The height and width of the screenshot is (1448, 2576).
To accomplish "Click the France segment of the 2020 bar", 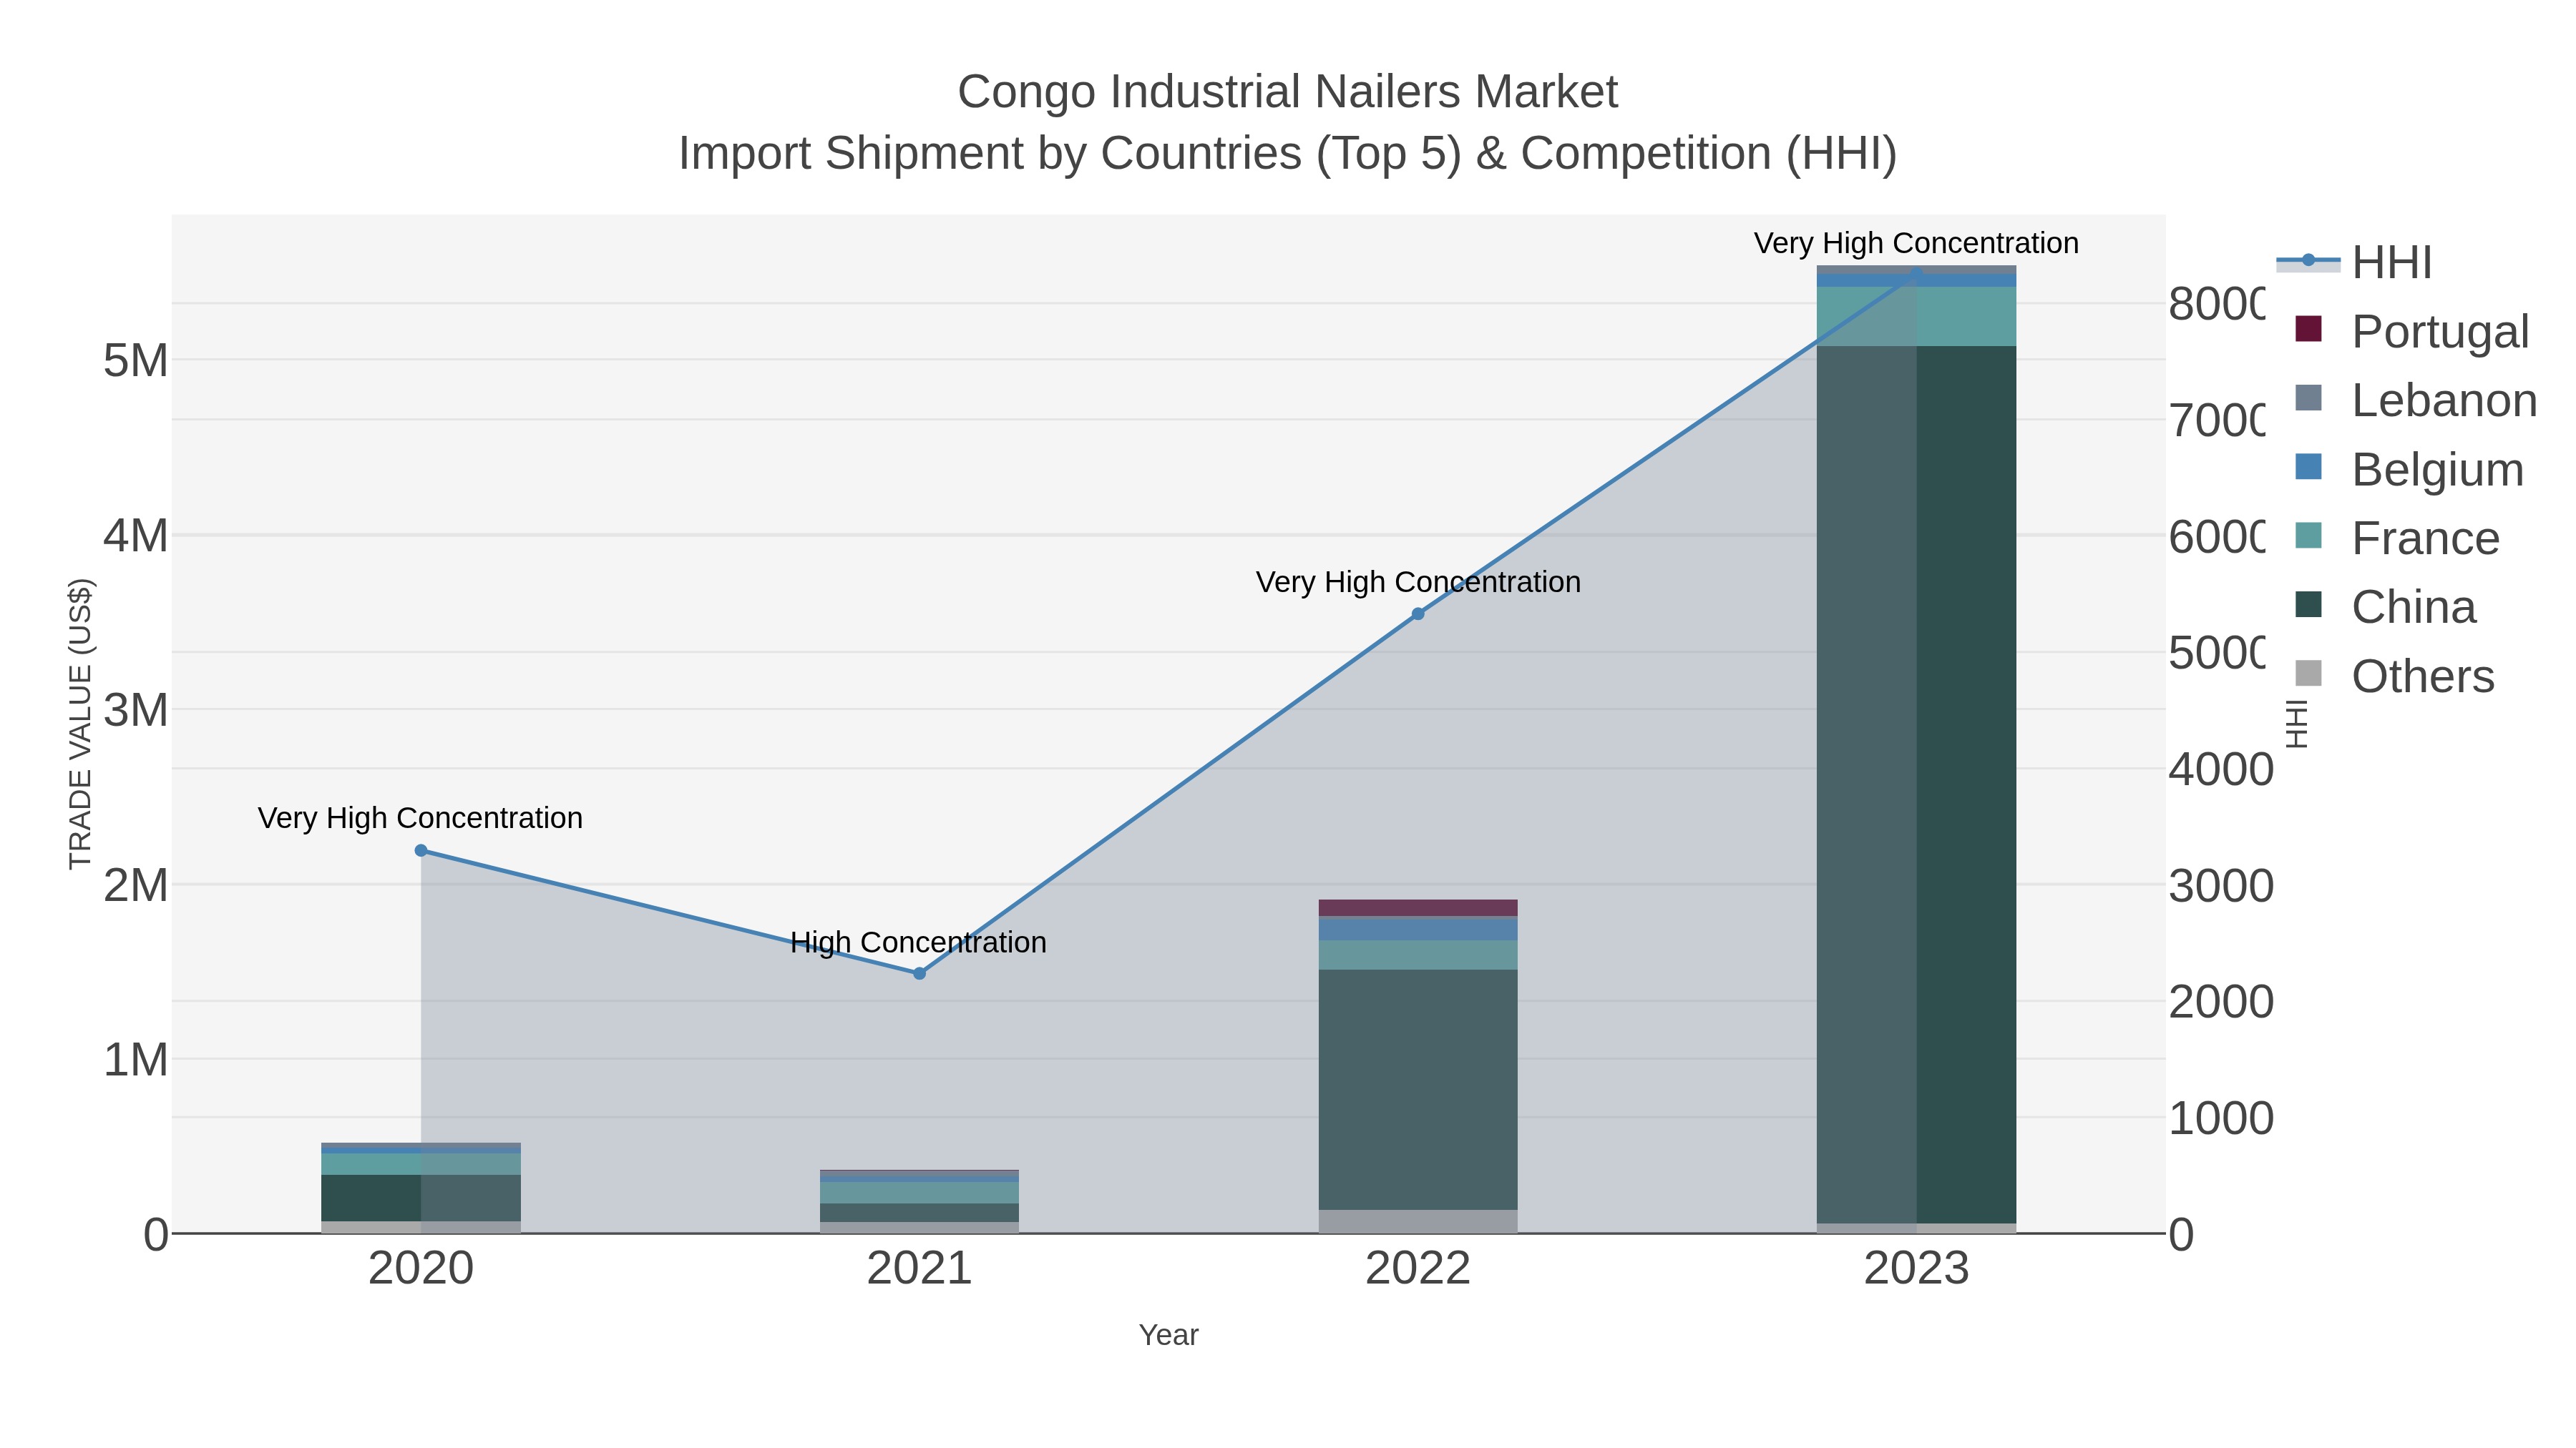I will [421, 1164].
